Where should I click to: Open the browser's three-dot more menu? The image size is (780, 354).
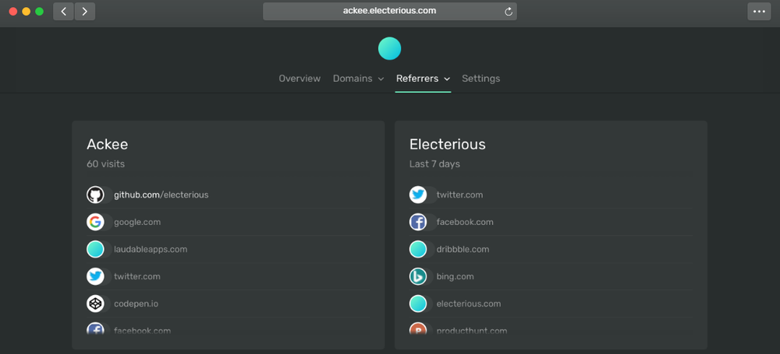pos(759,12)
